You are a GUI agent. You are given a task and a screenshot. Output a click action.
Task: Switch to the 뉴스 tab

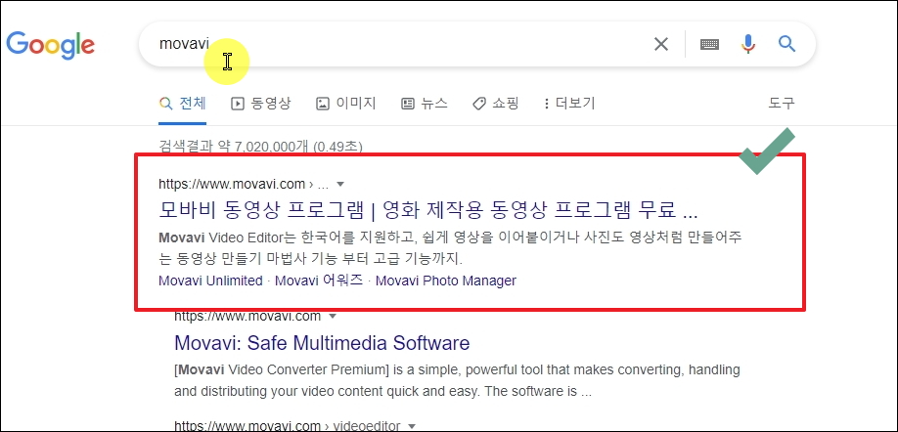point(424,104)
